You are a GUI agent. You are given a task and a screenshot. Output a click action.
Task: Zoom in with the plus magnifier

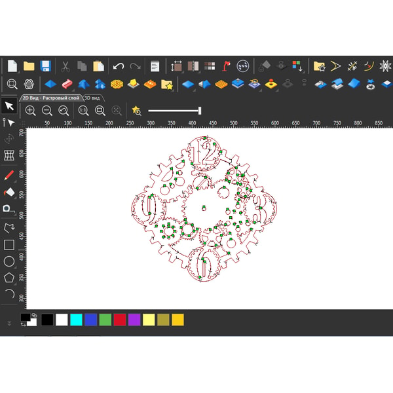[x=30, y=111]
